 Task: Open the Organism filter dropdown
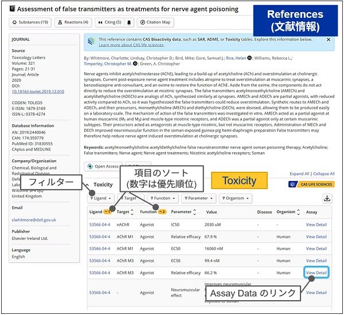236,198
